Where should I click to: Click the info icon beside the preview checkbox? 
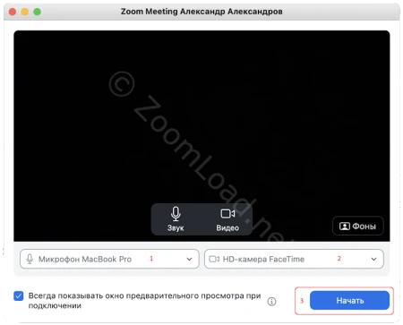pos(271,302)
